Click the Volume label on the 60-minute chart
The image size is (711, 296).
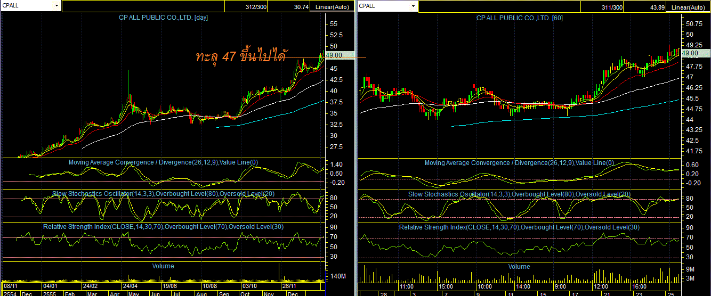point(519,266)
